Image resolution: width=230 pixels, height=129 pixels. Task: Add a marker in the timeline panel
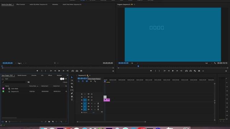pos(91,81)
